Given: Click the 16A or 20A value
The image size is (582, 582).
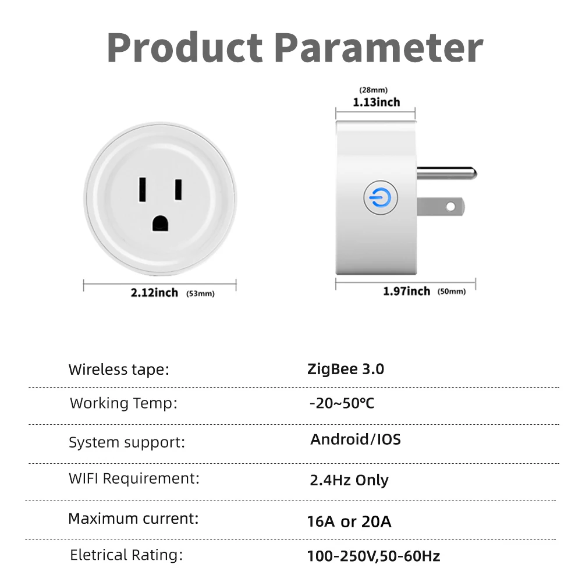Looking at the screenshot, I should pos(349,521).
